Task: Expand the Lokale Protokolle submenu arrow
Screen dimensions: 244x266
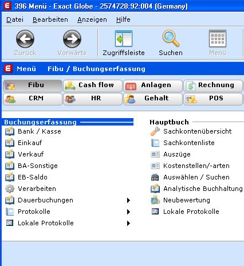Action: coord(128,223)
